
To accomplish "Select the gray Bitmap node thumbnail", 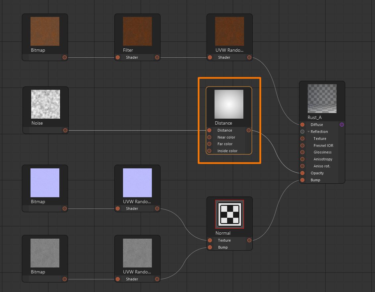I will [45, 253].
